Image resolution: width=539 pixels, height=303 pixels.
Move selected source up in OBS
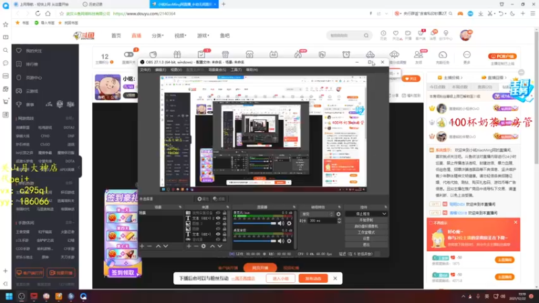[212, 246]
